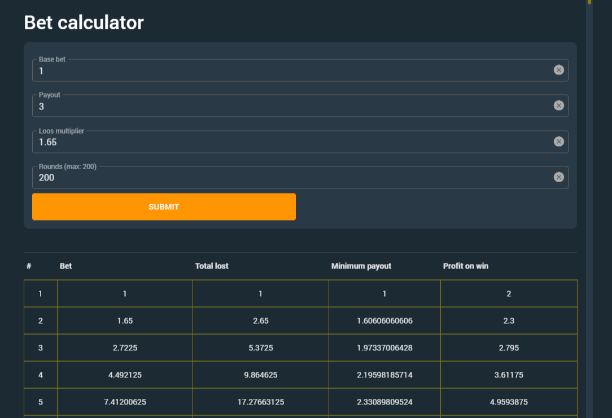Select the Total lost column header

click(212, 266)
